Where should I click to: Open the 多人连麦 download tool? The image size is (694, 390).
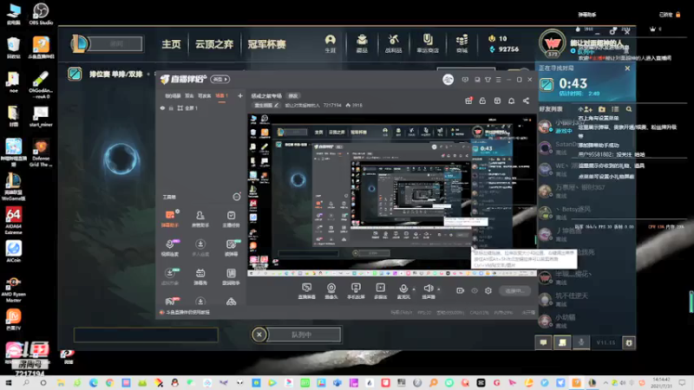pyautogui.click(x=200, y=248)
